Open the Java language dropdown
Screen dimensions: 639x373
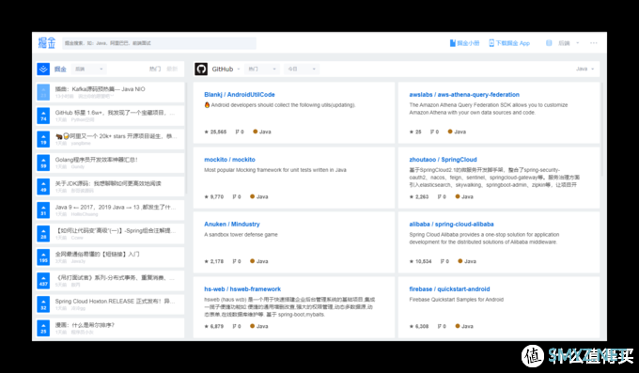584,69
